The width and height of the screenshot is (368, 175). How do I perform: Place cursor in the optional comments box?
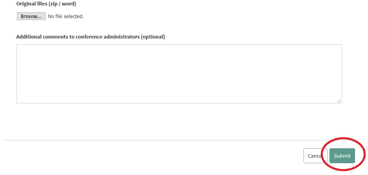coord(179,74)
